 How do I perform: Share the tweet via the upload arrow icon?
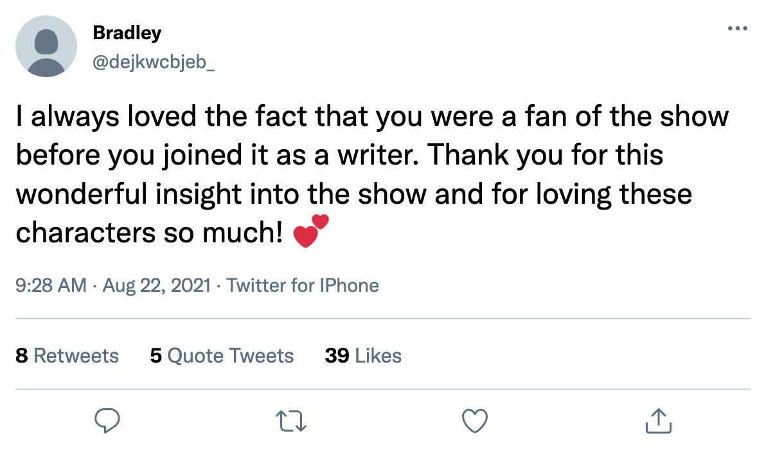[658, 421]
